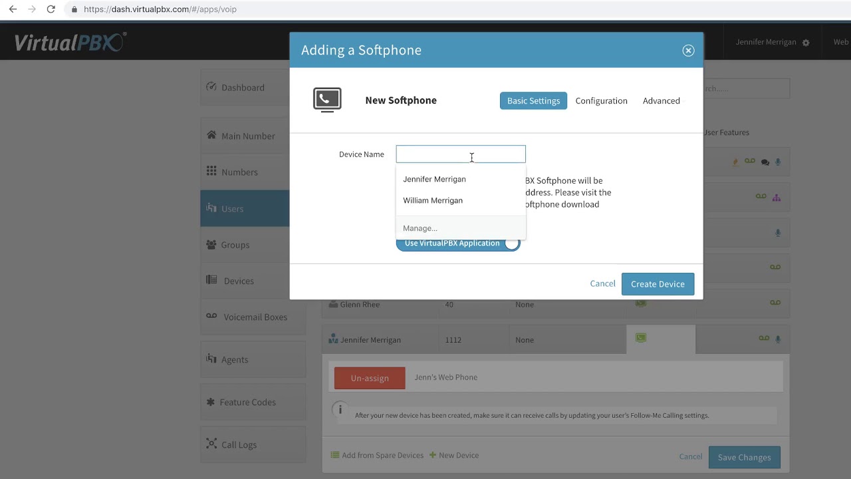Click the info icon beside the Follow-Me note

(x=340, y=410)
